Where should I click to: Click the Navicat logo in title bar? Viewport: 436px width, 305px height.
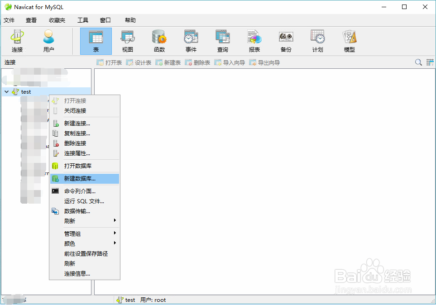[8, 7]
